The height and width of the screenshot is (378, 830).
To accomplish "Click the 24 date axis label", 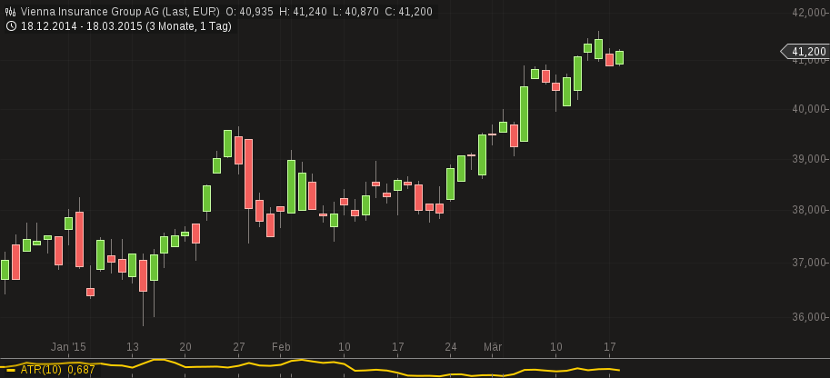I will [x=451, y=347].
